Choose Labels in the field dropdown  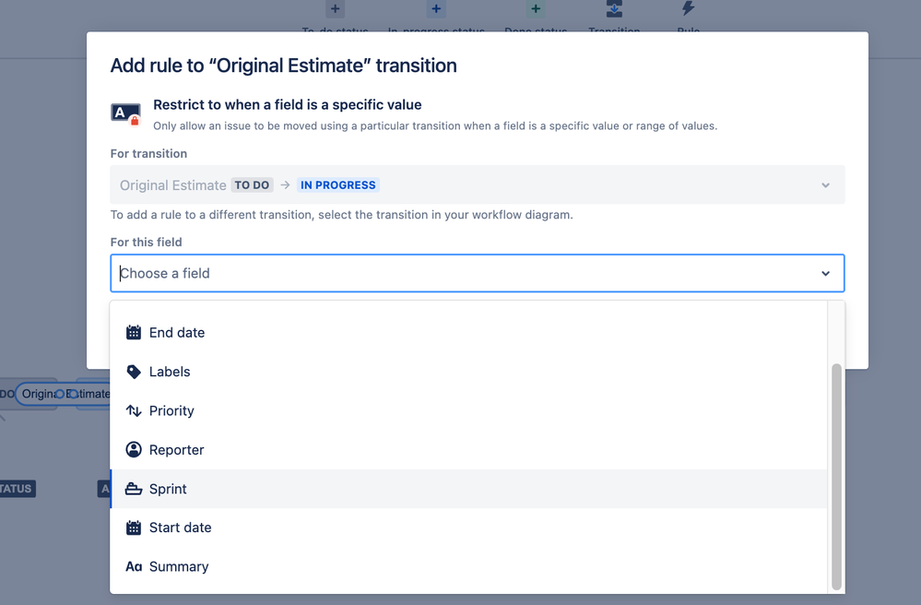[468, 372]
